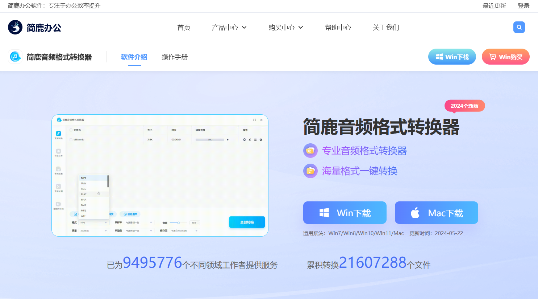Open the 采样率 dropdown in the preview
538x299 pixels.
point(139,222)
